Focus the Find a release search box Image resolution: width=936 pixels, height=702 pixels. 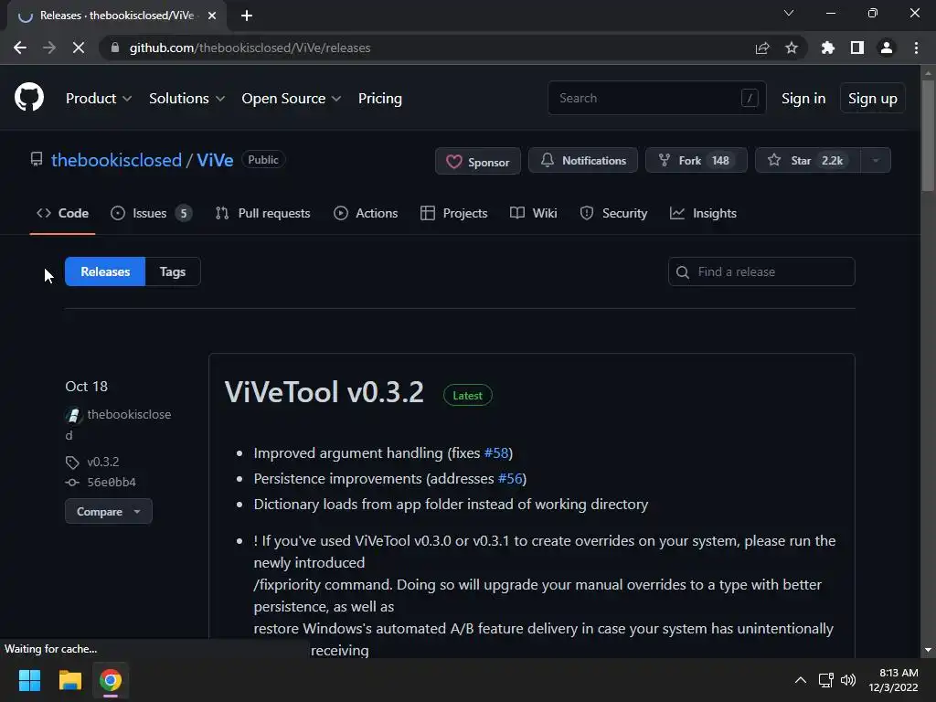pos(761,271)
